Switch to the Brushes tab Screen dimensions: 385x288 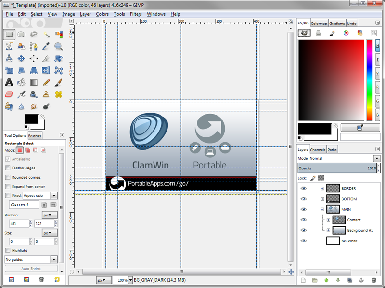[x=35, y=136]
